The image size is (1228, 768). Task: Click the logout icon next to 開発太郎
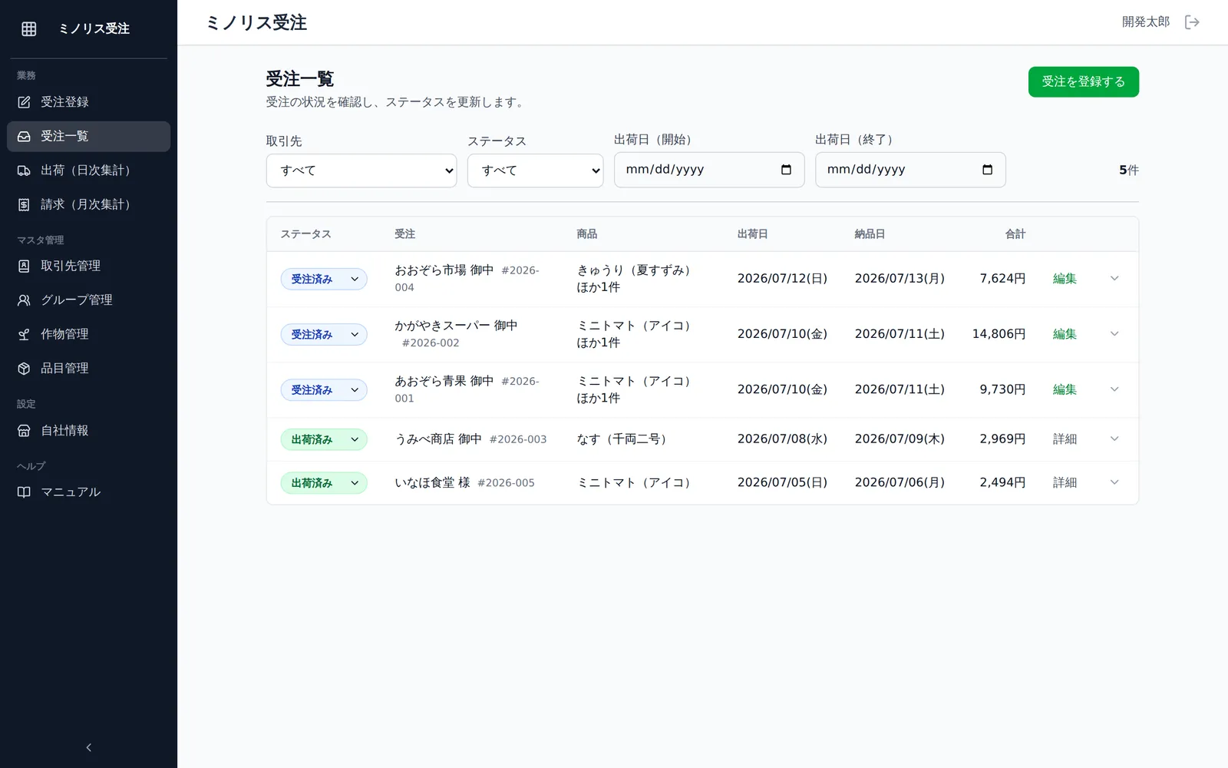click(x=1192, y=22)
